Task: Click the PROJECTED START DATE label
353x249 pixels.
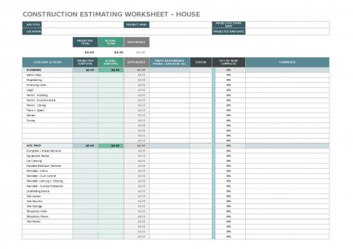Action: [228, 24]
